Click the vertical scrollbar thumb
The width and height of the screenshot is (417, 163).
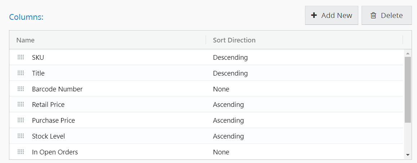pyautogui.click(x=408, y=89)
